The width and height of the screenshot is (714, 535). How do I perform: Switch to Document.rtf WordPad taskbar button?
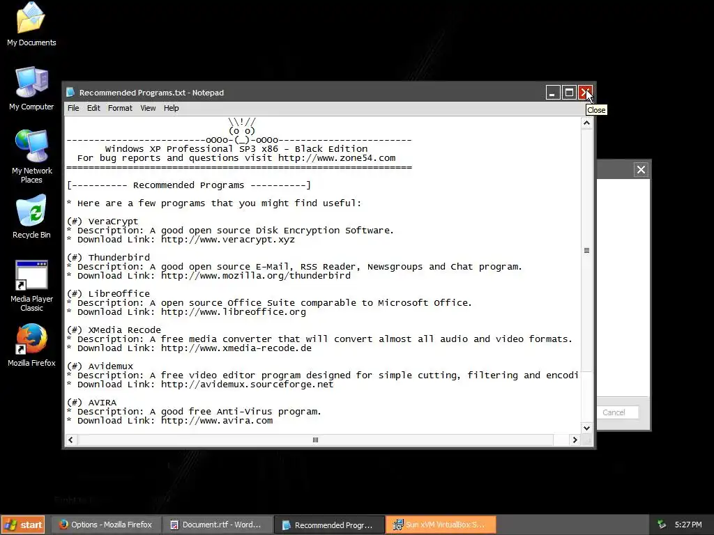tap(218, 525)
